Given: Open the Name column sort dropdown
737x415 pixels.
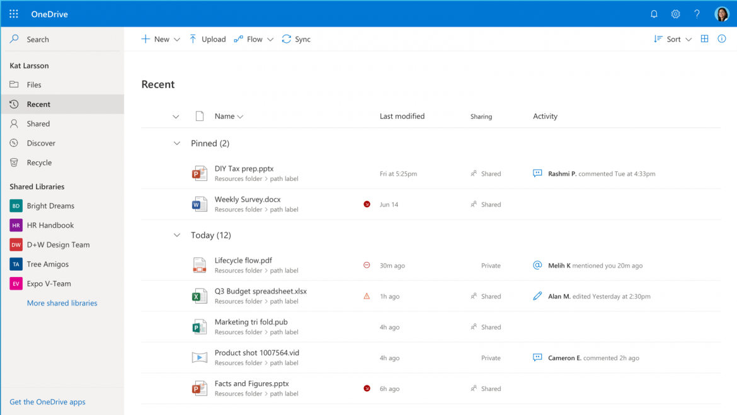Looking at the screenshot, I should [x=240, y=116].
